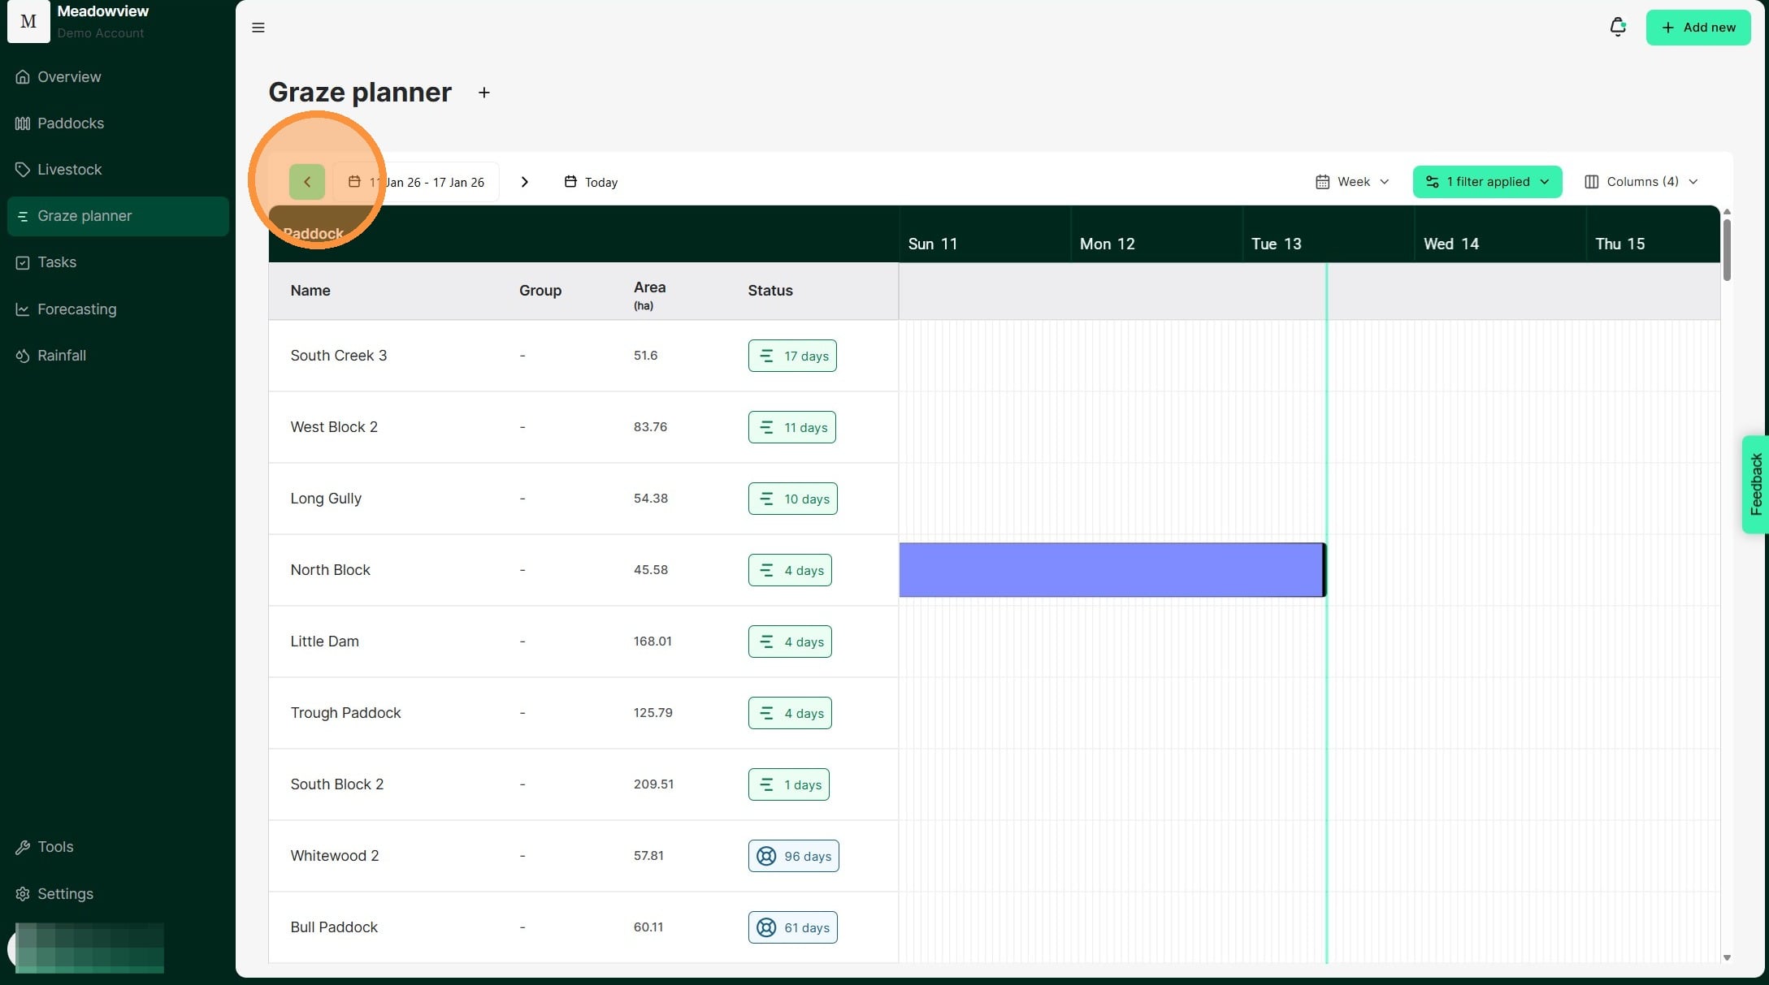The height and width of the screenshot is (985, 1769).
Task: Navigate to Paddocks in the sidebar
Action: pos(70,123)
